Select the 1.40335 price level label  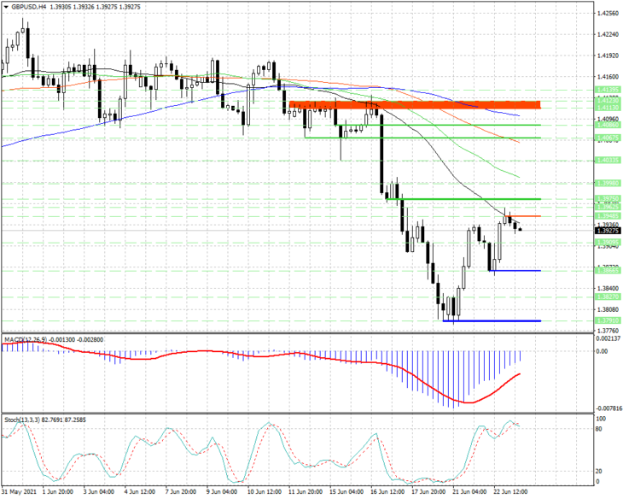point(608,160)
